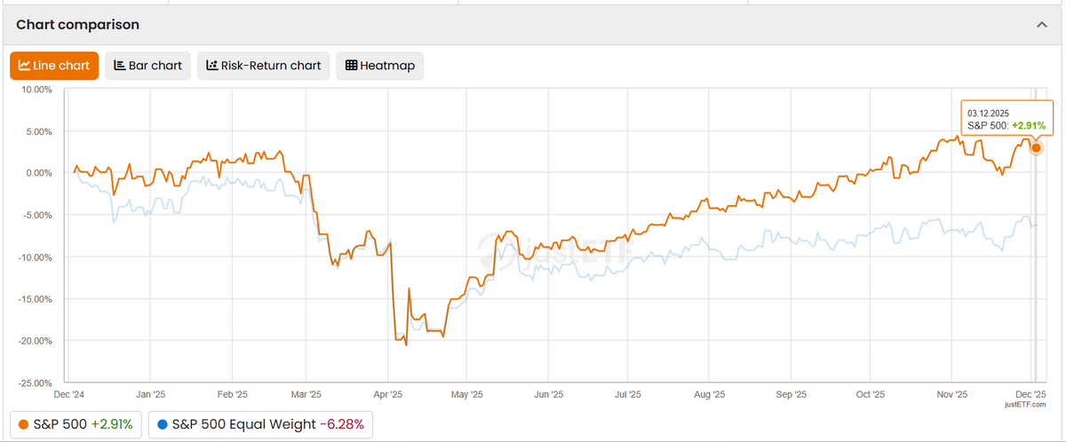1066x442 pixels.
Task: Select the Heatmap tab label
Action: tap(386, 66)
